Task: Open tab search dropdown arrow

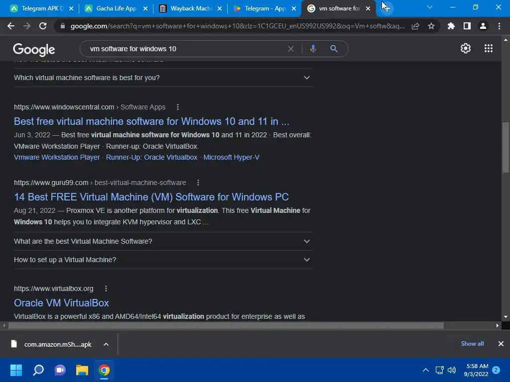Action: click(430, 7)
